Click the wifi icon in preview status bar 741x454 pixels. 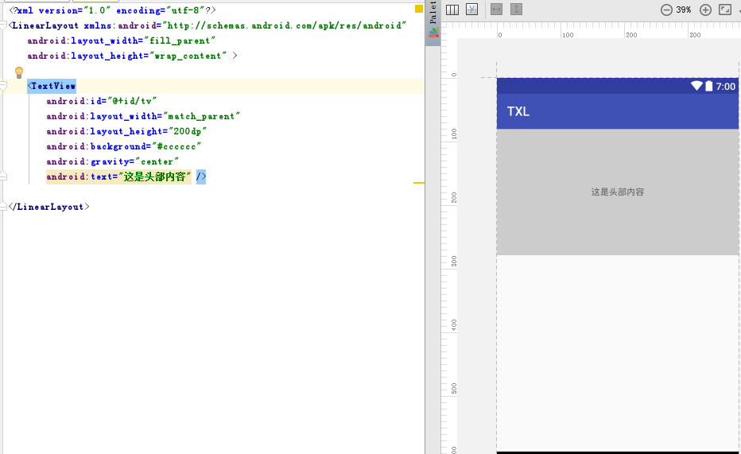tap(696, 86)
